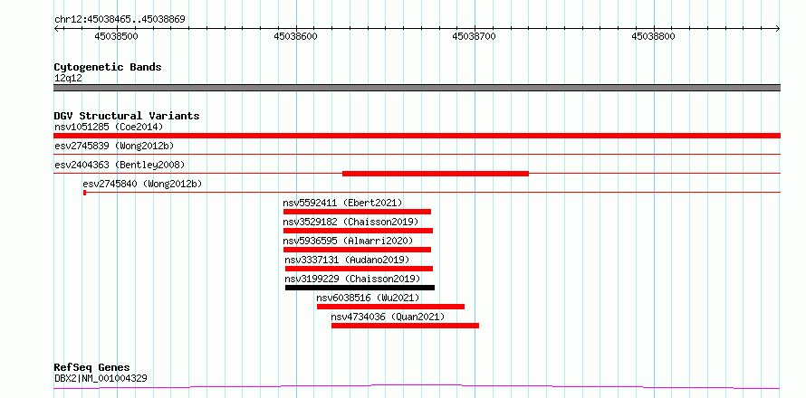Select the red bar under nsv5592411
This screenshot has height=398, width=806.
pyautogui.click(x=357, y=212)
